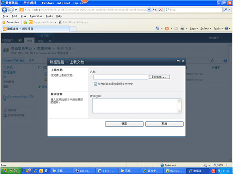Click the Read Mail icon

coord(176,28)
